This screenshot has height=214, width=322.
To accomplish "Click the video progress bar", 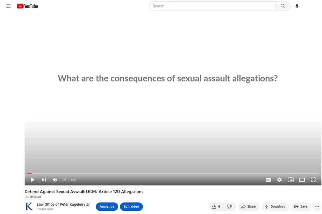I will 173,174.
